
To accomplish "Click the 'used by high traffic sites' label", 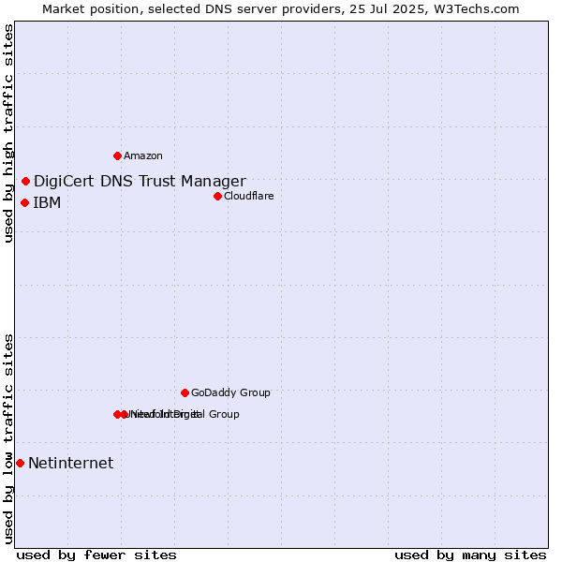I will (x=8, y=133).
